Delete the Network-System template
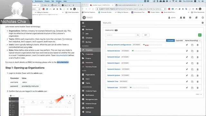Screen dimensions: 206x116 click(x=197, y=75)
